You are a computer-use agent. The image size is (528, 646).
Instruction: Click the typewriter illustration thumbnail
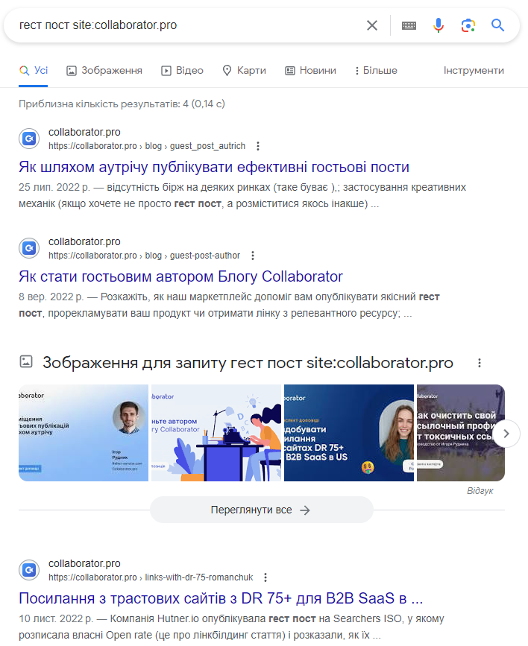coord(216,433)
